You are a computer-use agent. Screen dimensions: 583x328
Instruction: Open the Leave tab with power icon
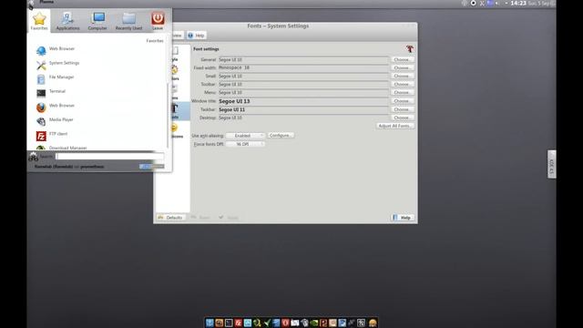158,21
